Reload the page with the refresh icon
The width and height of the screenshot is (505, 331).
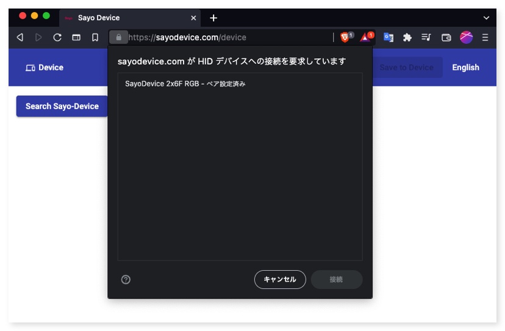pyautogui.click(x=57, y=37)
